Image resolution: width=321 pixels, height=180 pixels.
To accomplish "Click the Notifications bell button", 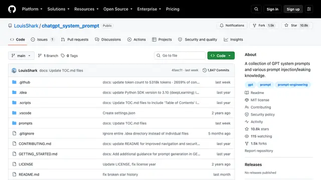I will (232, 25).
